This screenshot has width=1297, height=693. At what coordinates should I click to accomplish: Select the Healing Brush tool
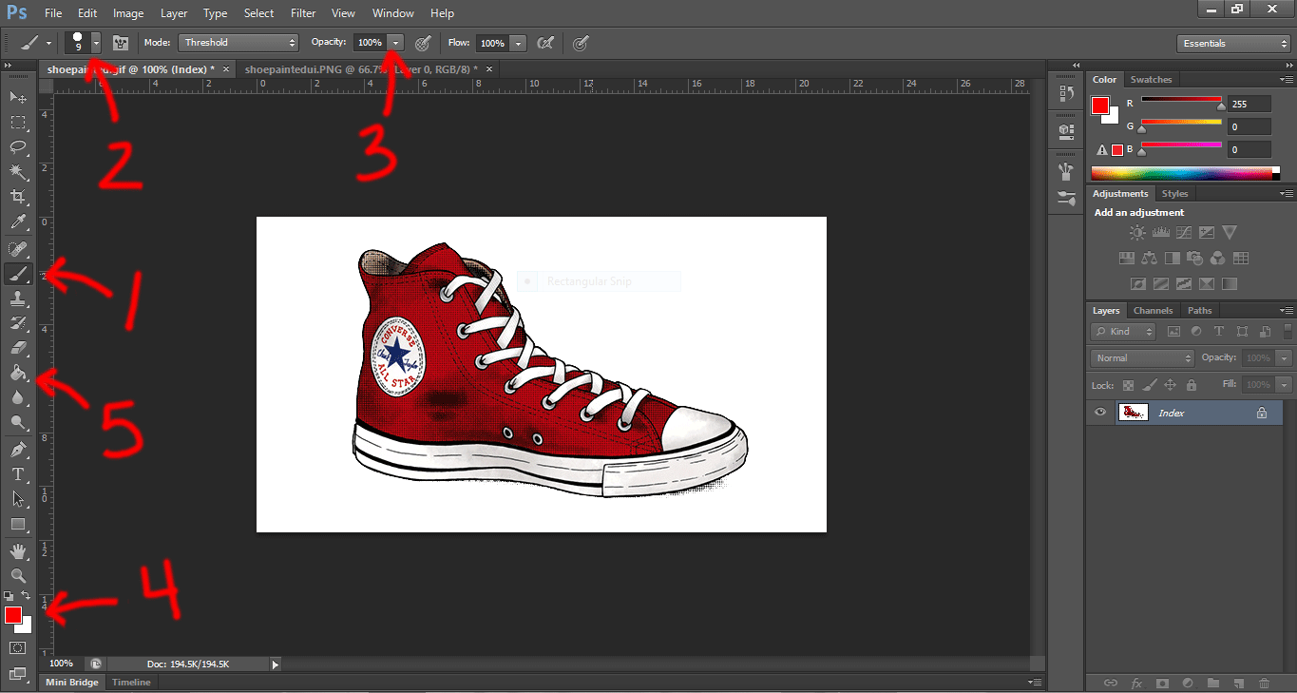coord(18,249)
